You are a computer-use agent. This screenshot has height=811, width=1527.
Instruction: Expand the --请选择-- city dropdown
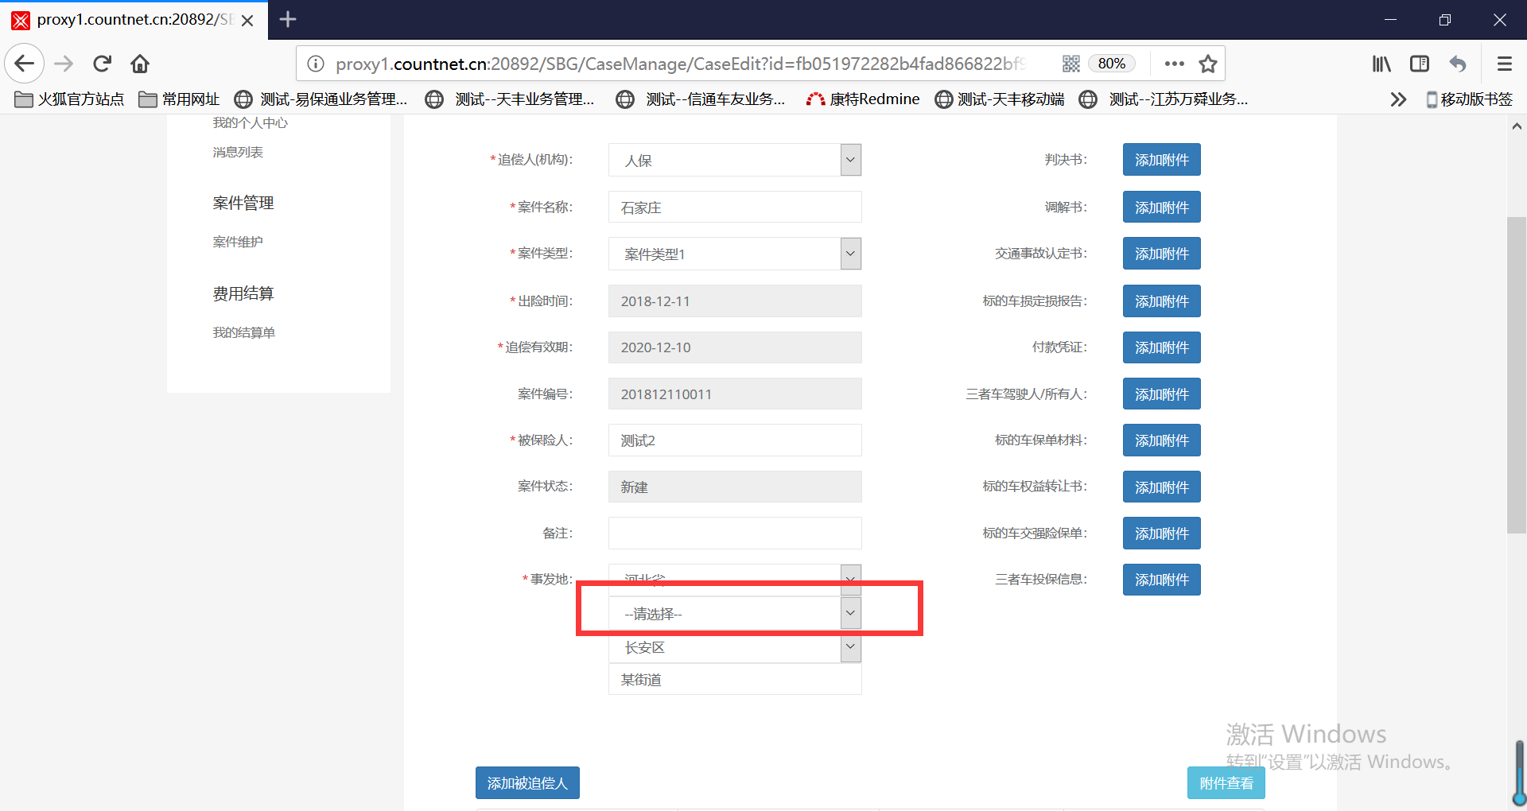point(735,613)
